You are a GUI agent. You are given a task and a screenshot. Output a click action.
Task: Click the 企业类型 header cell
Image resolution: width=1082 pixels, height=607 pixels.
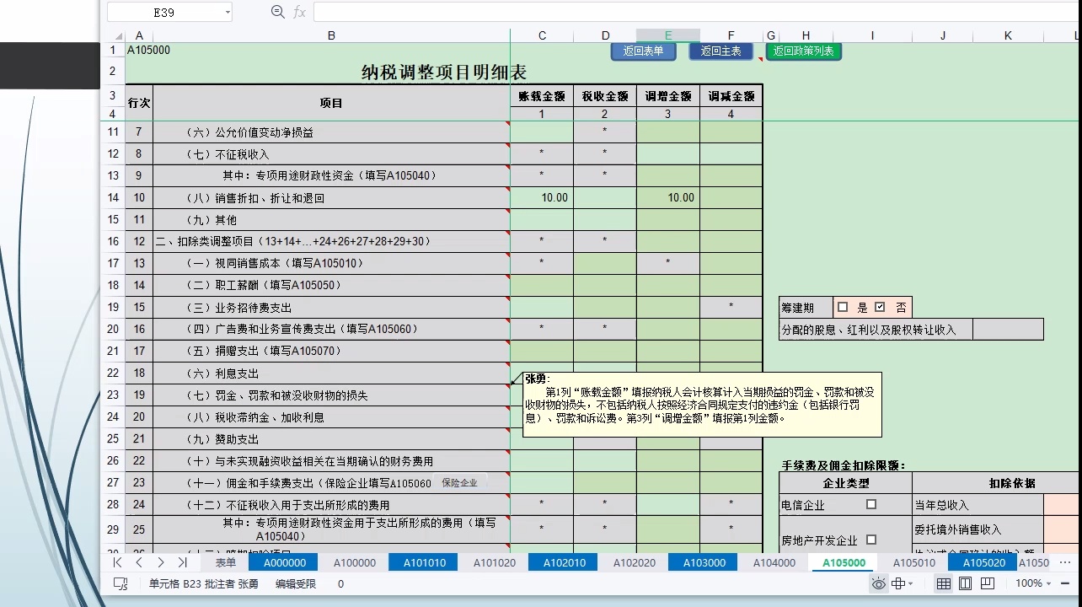(845, 483)
